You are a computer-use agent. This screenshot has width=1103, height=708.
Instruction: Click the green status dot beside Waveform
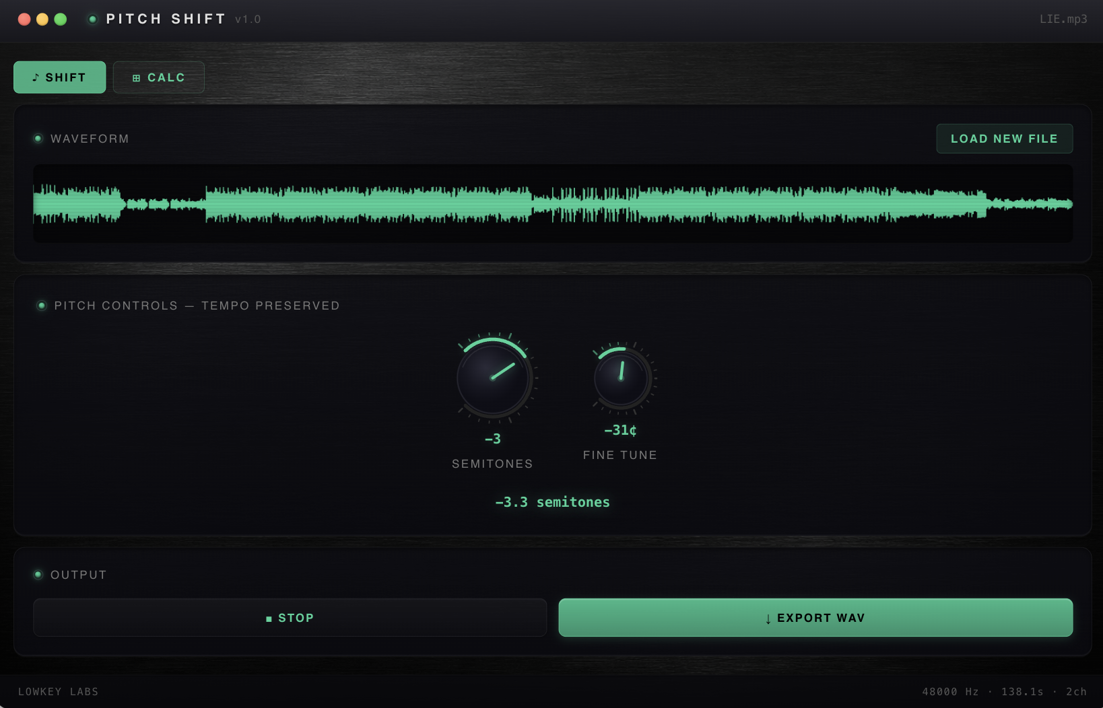(x=38, y=139)
